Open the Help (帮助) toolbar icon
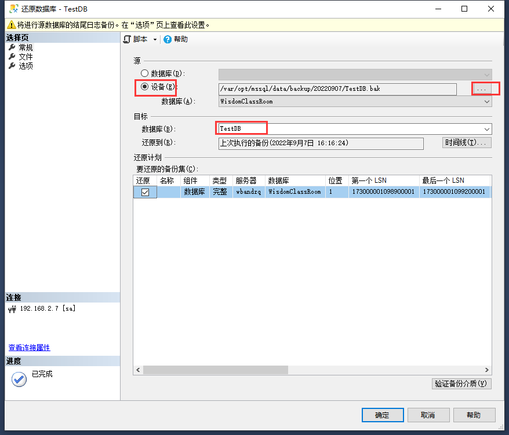 (168, 39)
